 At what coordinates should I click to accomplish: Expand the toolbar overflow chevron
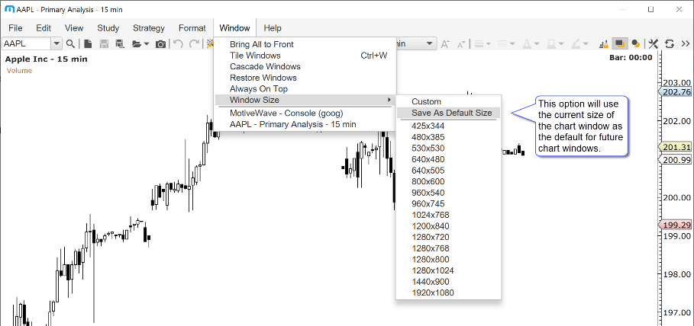click(684, 44)
